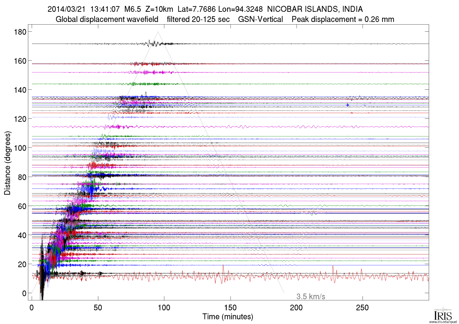The height and width of the screenshot is (324, 459).
Task: Select the Time (minutes) axis label
Action: [227, 317]
